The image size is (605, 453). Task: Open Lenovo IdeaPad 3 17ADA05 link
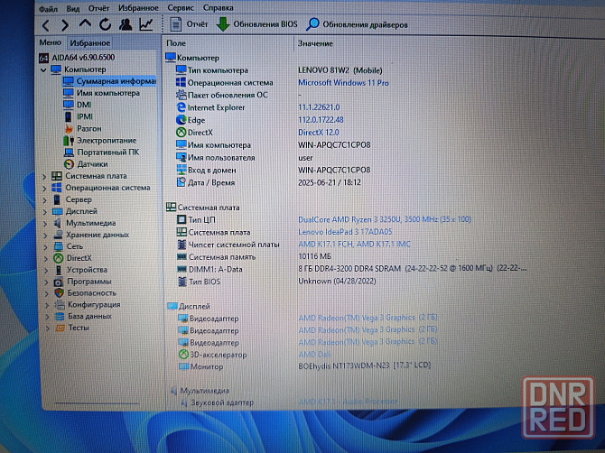[x=345, y=232]
